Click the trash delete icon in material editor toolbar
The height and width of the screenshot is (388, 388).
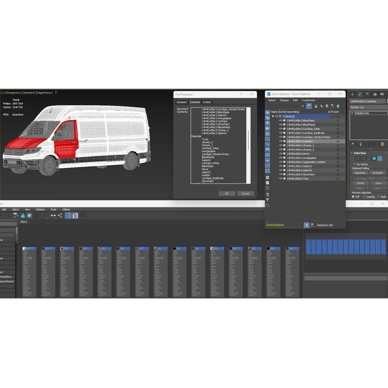(8, 216)
